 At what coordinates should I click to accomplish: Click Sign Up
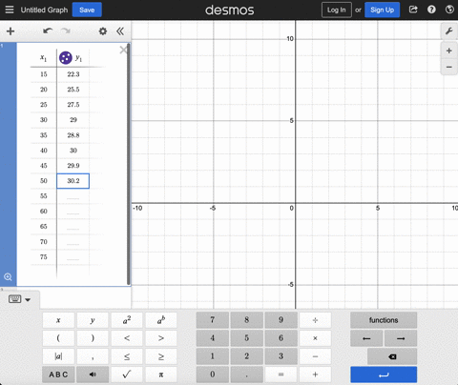click(x=382, y=10)
